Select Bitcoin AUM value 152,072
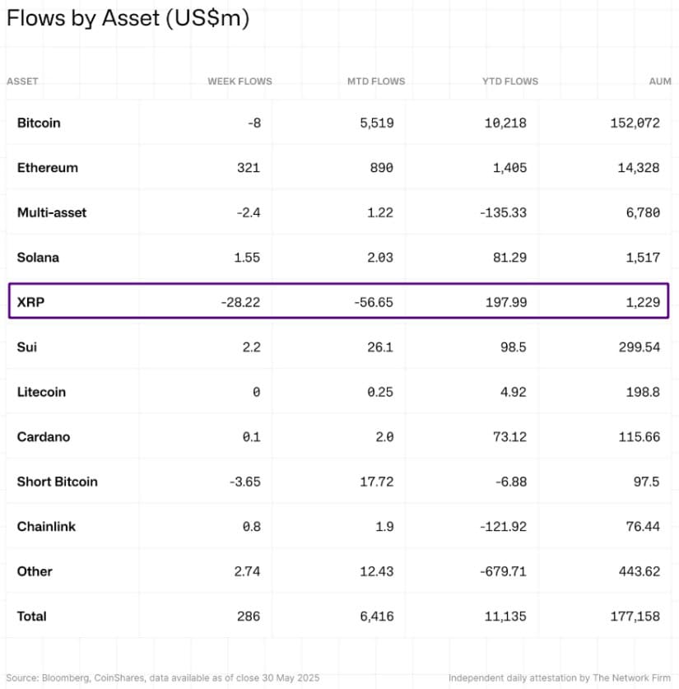The height and width of the screenshot is (689, 679). pyautogui.click(x=635, y=123)
